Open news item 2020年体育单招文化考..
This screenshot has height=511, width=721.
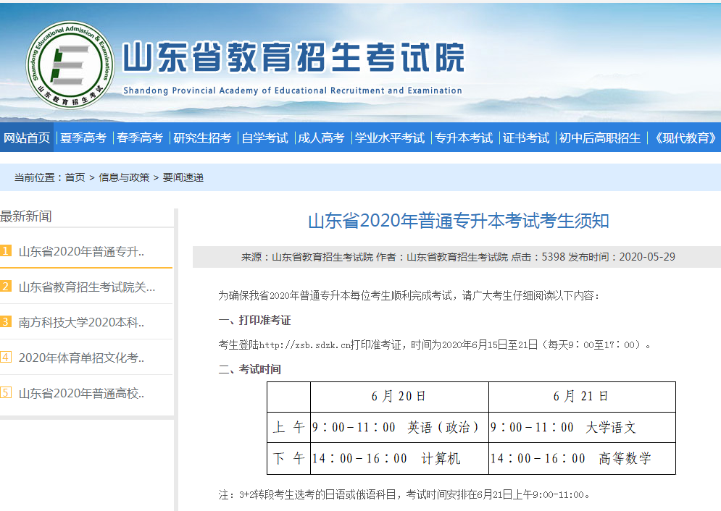pyautogui.click(x=81, y=358)
